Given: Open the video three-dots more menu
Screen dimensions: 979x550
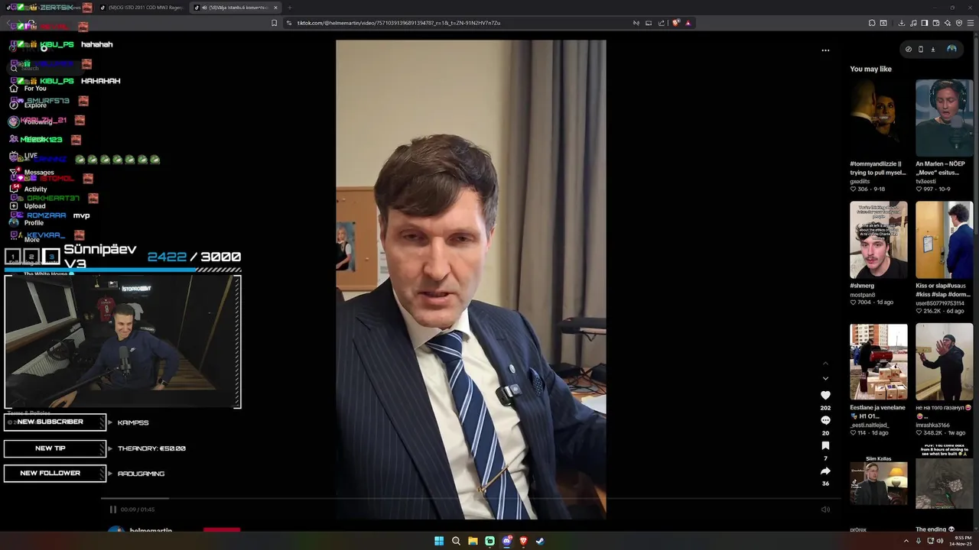Looking at the screenshot, I should (825, 50).
